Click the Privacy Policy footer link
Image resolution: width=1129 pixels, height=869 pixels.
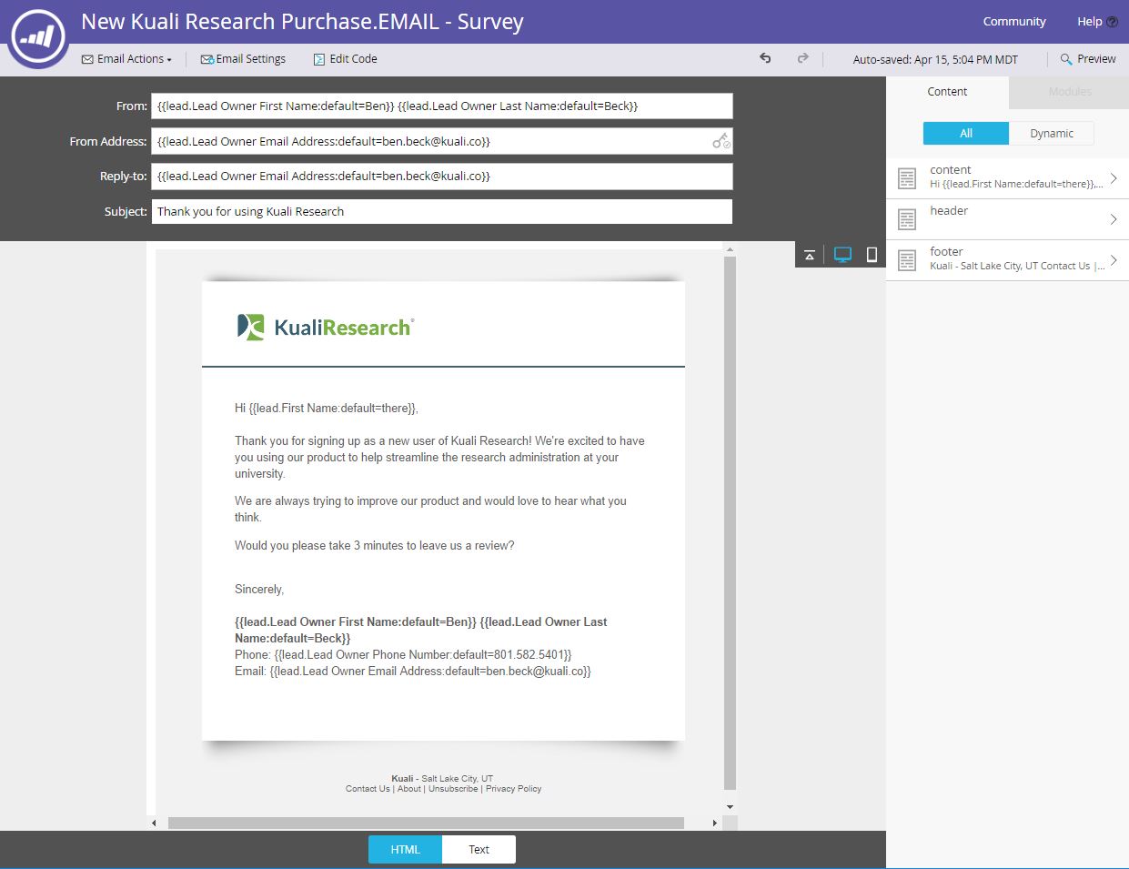pyautogui.click(x=513, y=789)
